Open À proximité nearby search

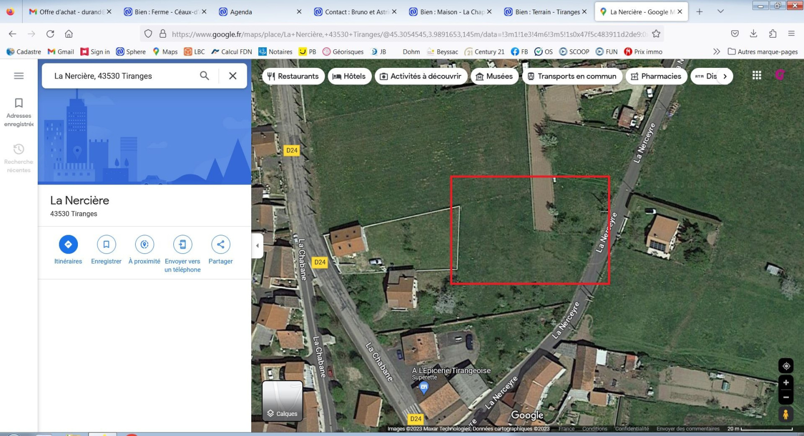[x=144, y=244]
